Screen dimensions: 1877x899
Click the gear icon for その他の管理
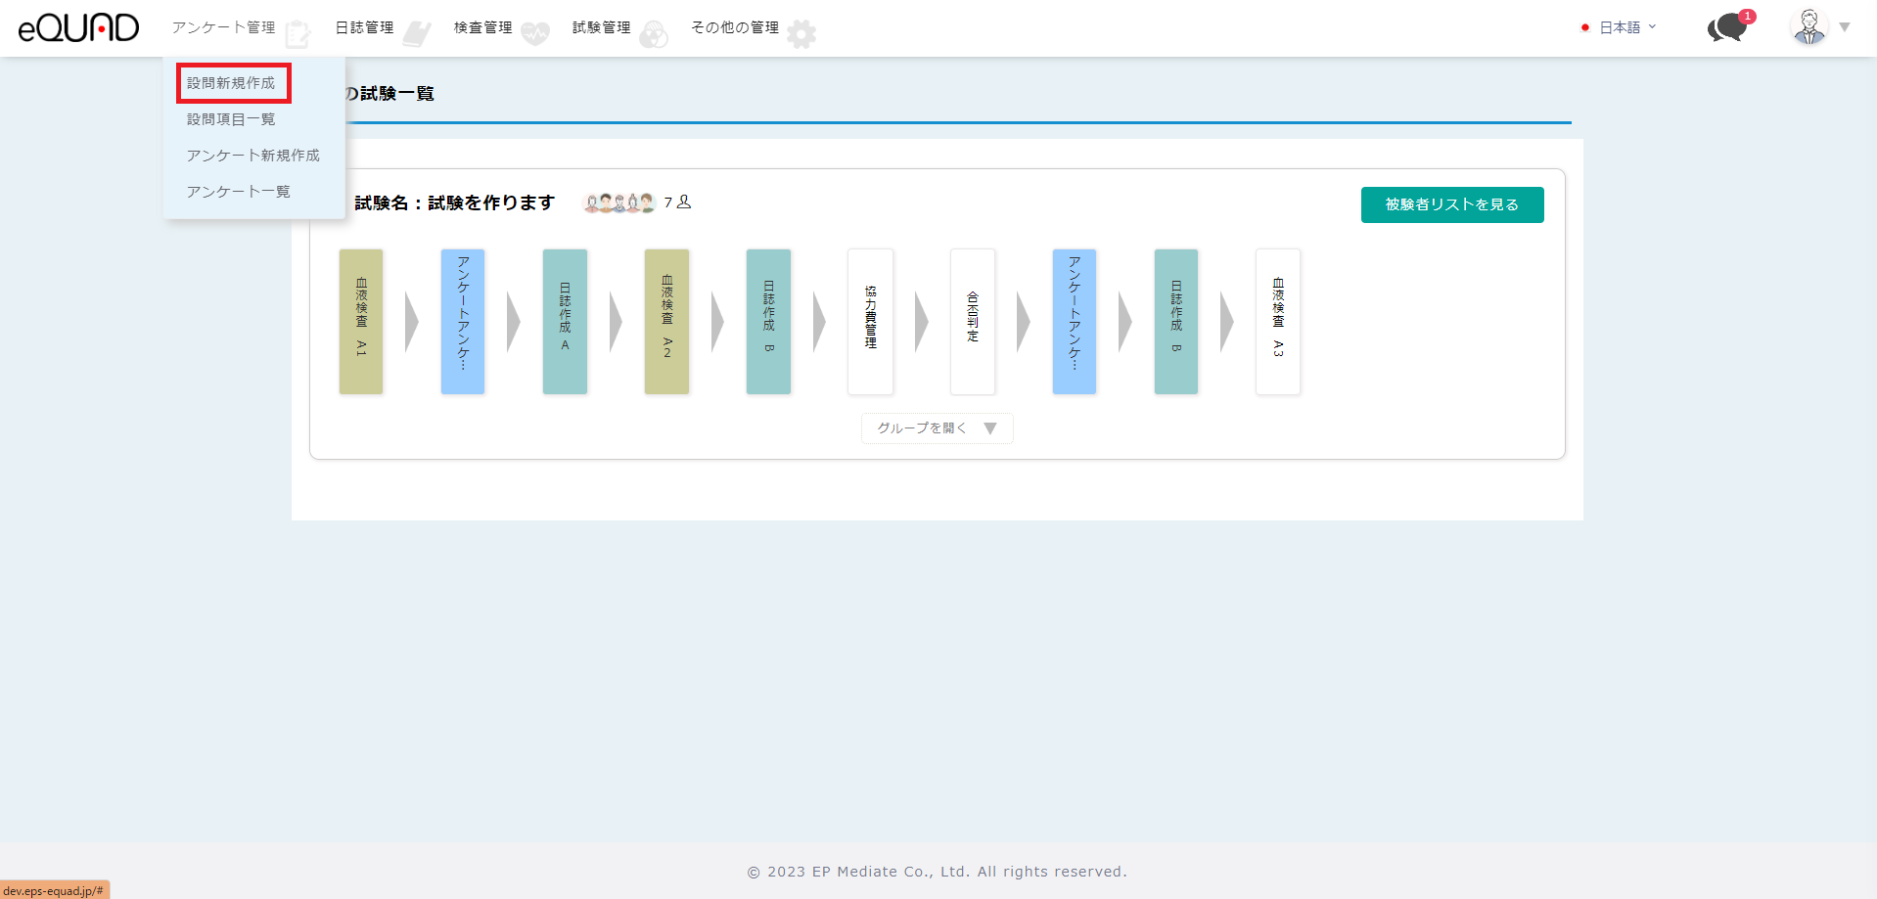click(801, 34)
